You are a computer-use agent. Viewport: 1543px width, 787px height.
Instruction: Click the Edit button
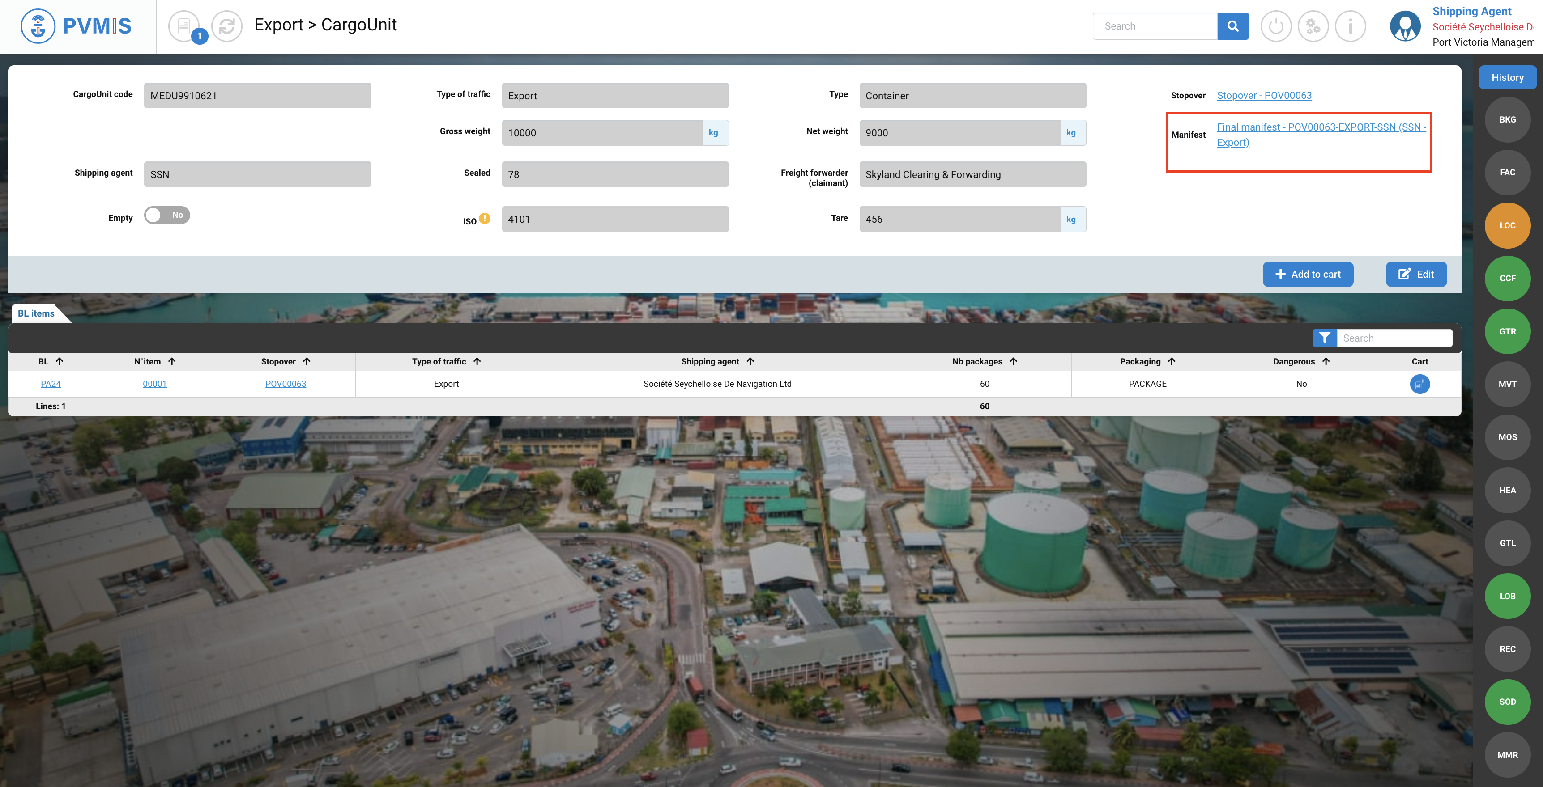point(1416,274)
